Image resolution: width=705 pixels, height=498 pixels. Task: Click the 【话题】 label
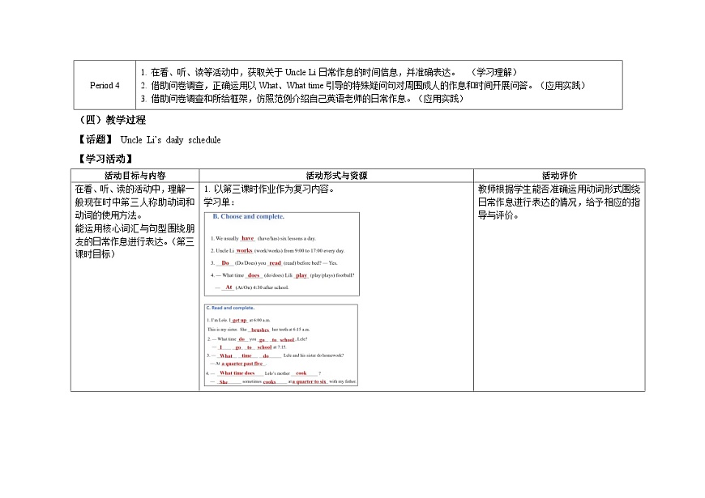[x=96, y=140]
